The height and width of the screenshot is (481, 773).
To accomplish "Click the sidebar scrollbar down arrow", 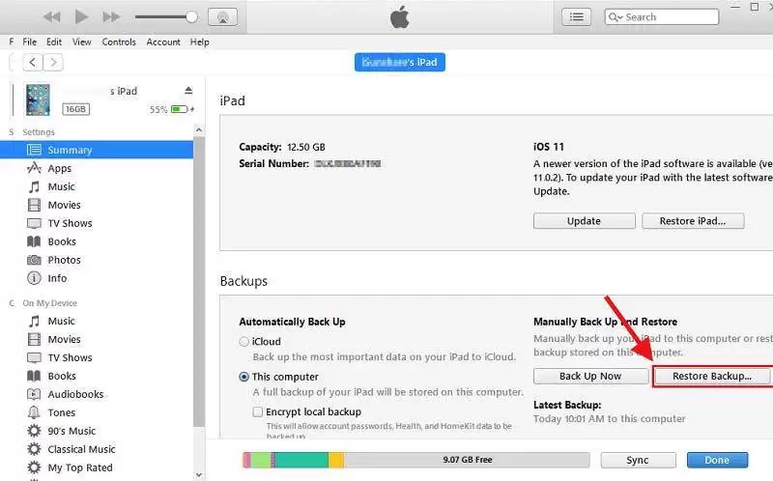I will click(199, 475).
